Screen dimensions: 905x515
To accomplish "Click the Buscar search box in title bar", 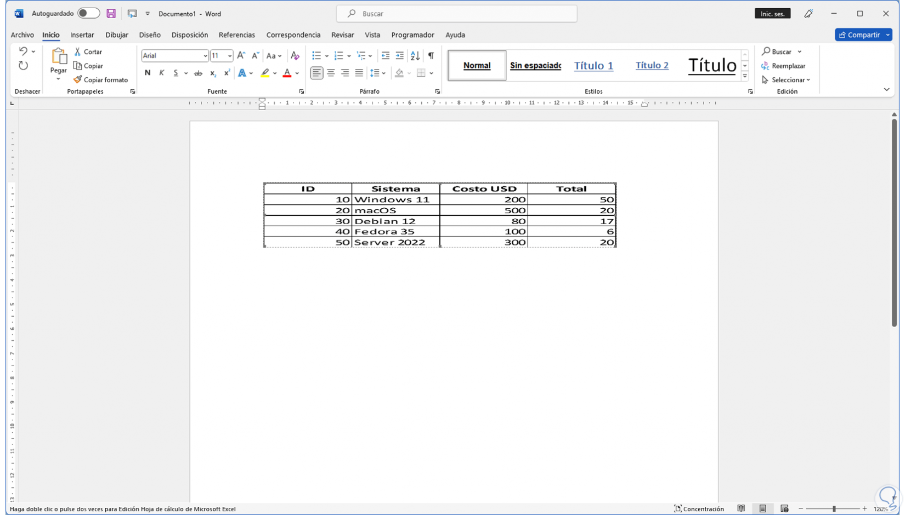I will point(457,14).
